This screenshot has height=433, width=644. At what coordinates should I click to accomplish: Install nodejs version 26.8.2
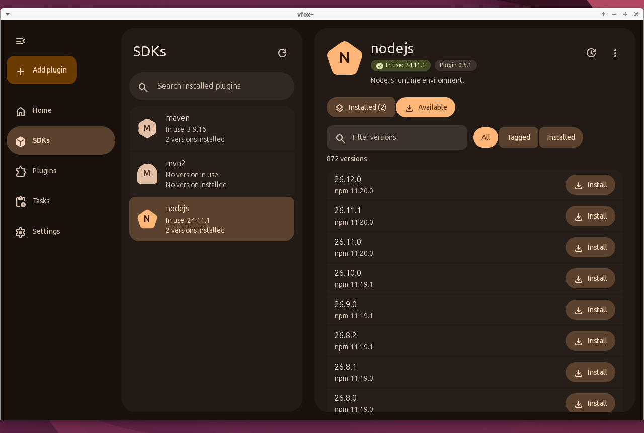coord(590,341)
